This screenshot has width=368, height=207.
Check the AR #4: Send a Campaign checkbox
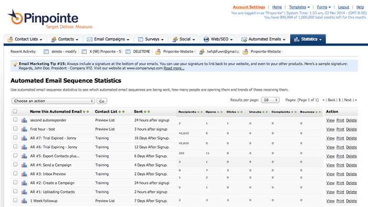pos(15,165)
